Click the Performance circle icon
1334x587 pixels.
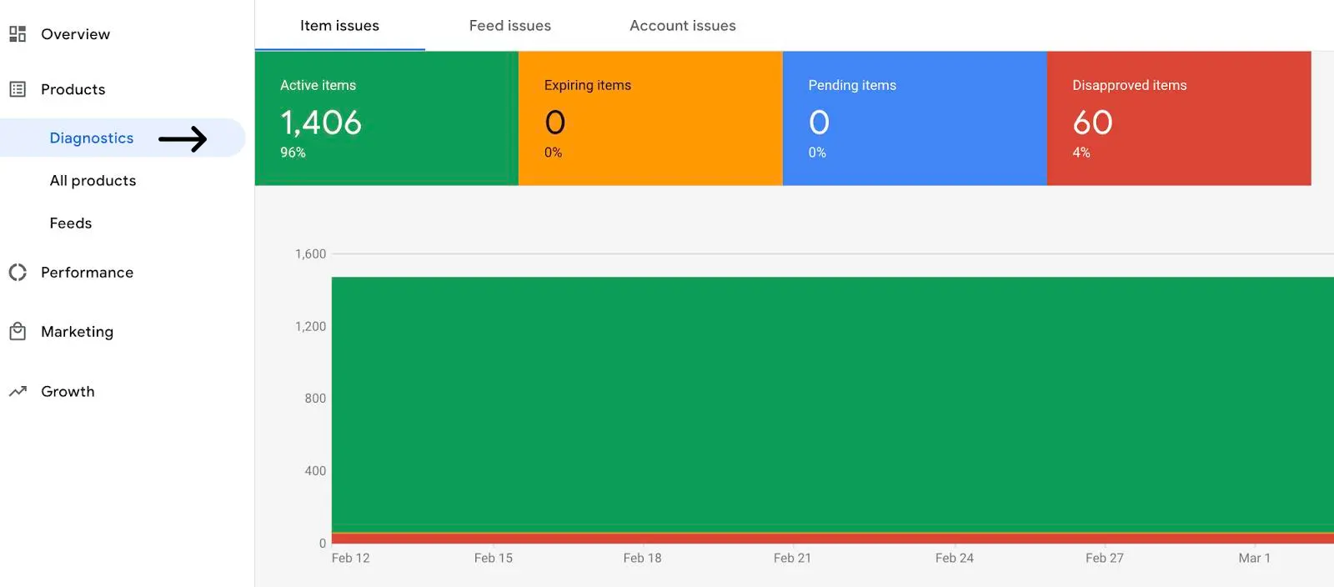click(x=18, y=273)
